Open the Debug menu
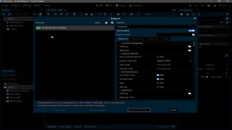Viewport: 232px width, 130px height. click(27, 5)
